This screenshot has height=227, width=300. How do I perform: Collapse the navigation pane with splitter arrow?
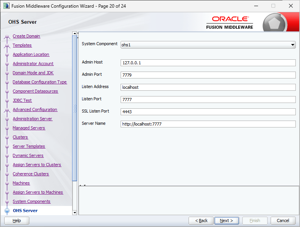pyautogui.click(x=78, y=33)
